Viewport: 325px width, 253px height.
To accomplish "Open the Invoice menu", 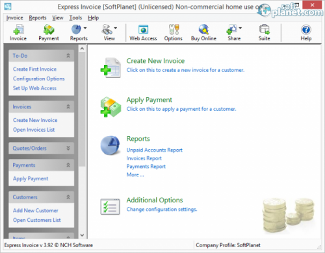I will (x=15, y=18).
